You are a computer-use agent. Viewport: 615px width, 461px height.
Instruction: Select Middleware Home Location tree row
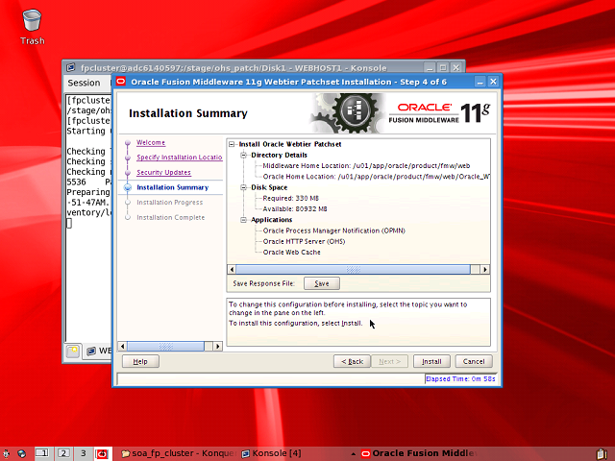click(x=366, y=166)
